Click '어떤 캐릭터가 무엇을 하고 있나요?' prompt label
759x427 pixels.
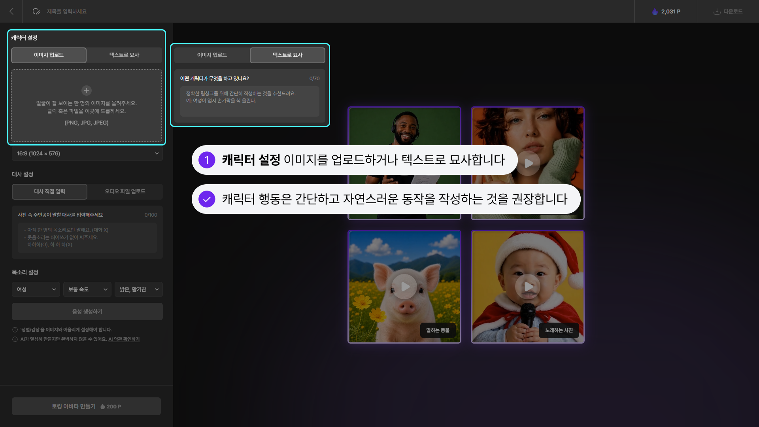(x=214, y=79)
